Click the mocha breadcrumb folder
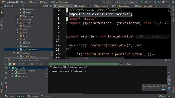Viewport: 175px width, 98px height. [x=34, y=2]
